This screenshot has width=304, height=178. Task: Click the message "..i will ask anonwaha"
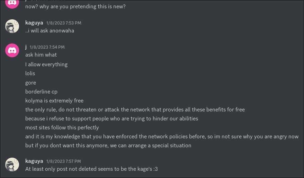pos(50,31)
